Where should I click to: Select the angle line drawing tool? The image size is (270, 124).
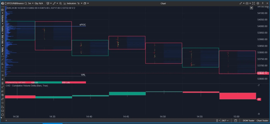point(2,63)
